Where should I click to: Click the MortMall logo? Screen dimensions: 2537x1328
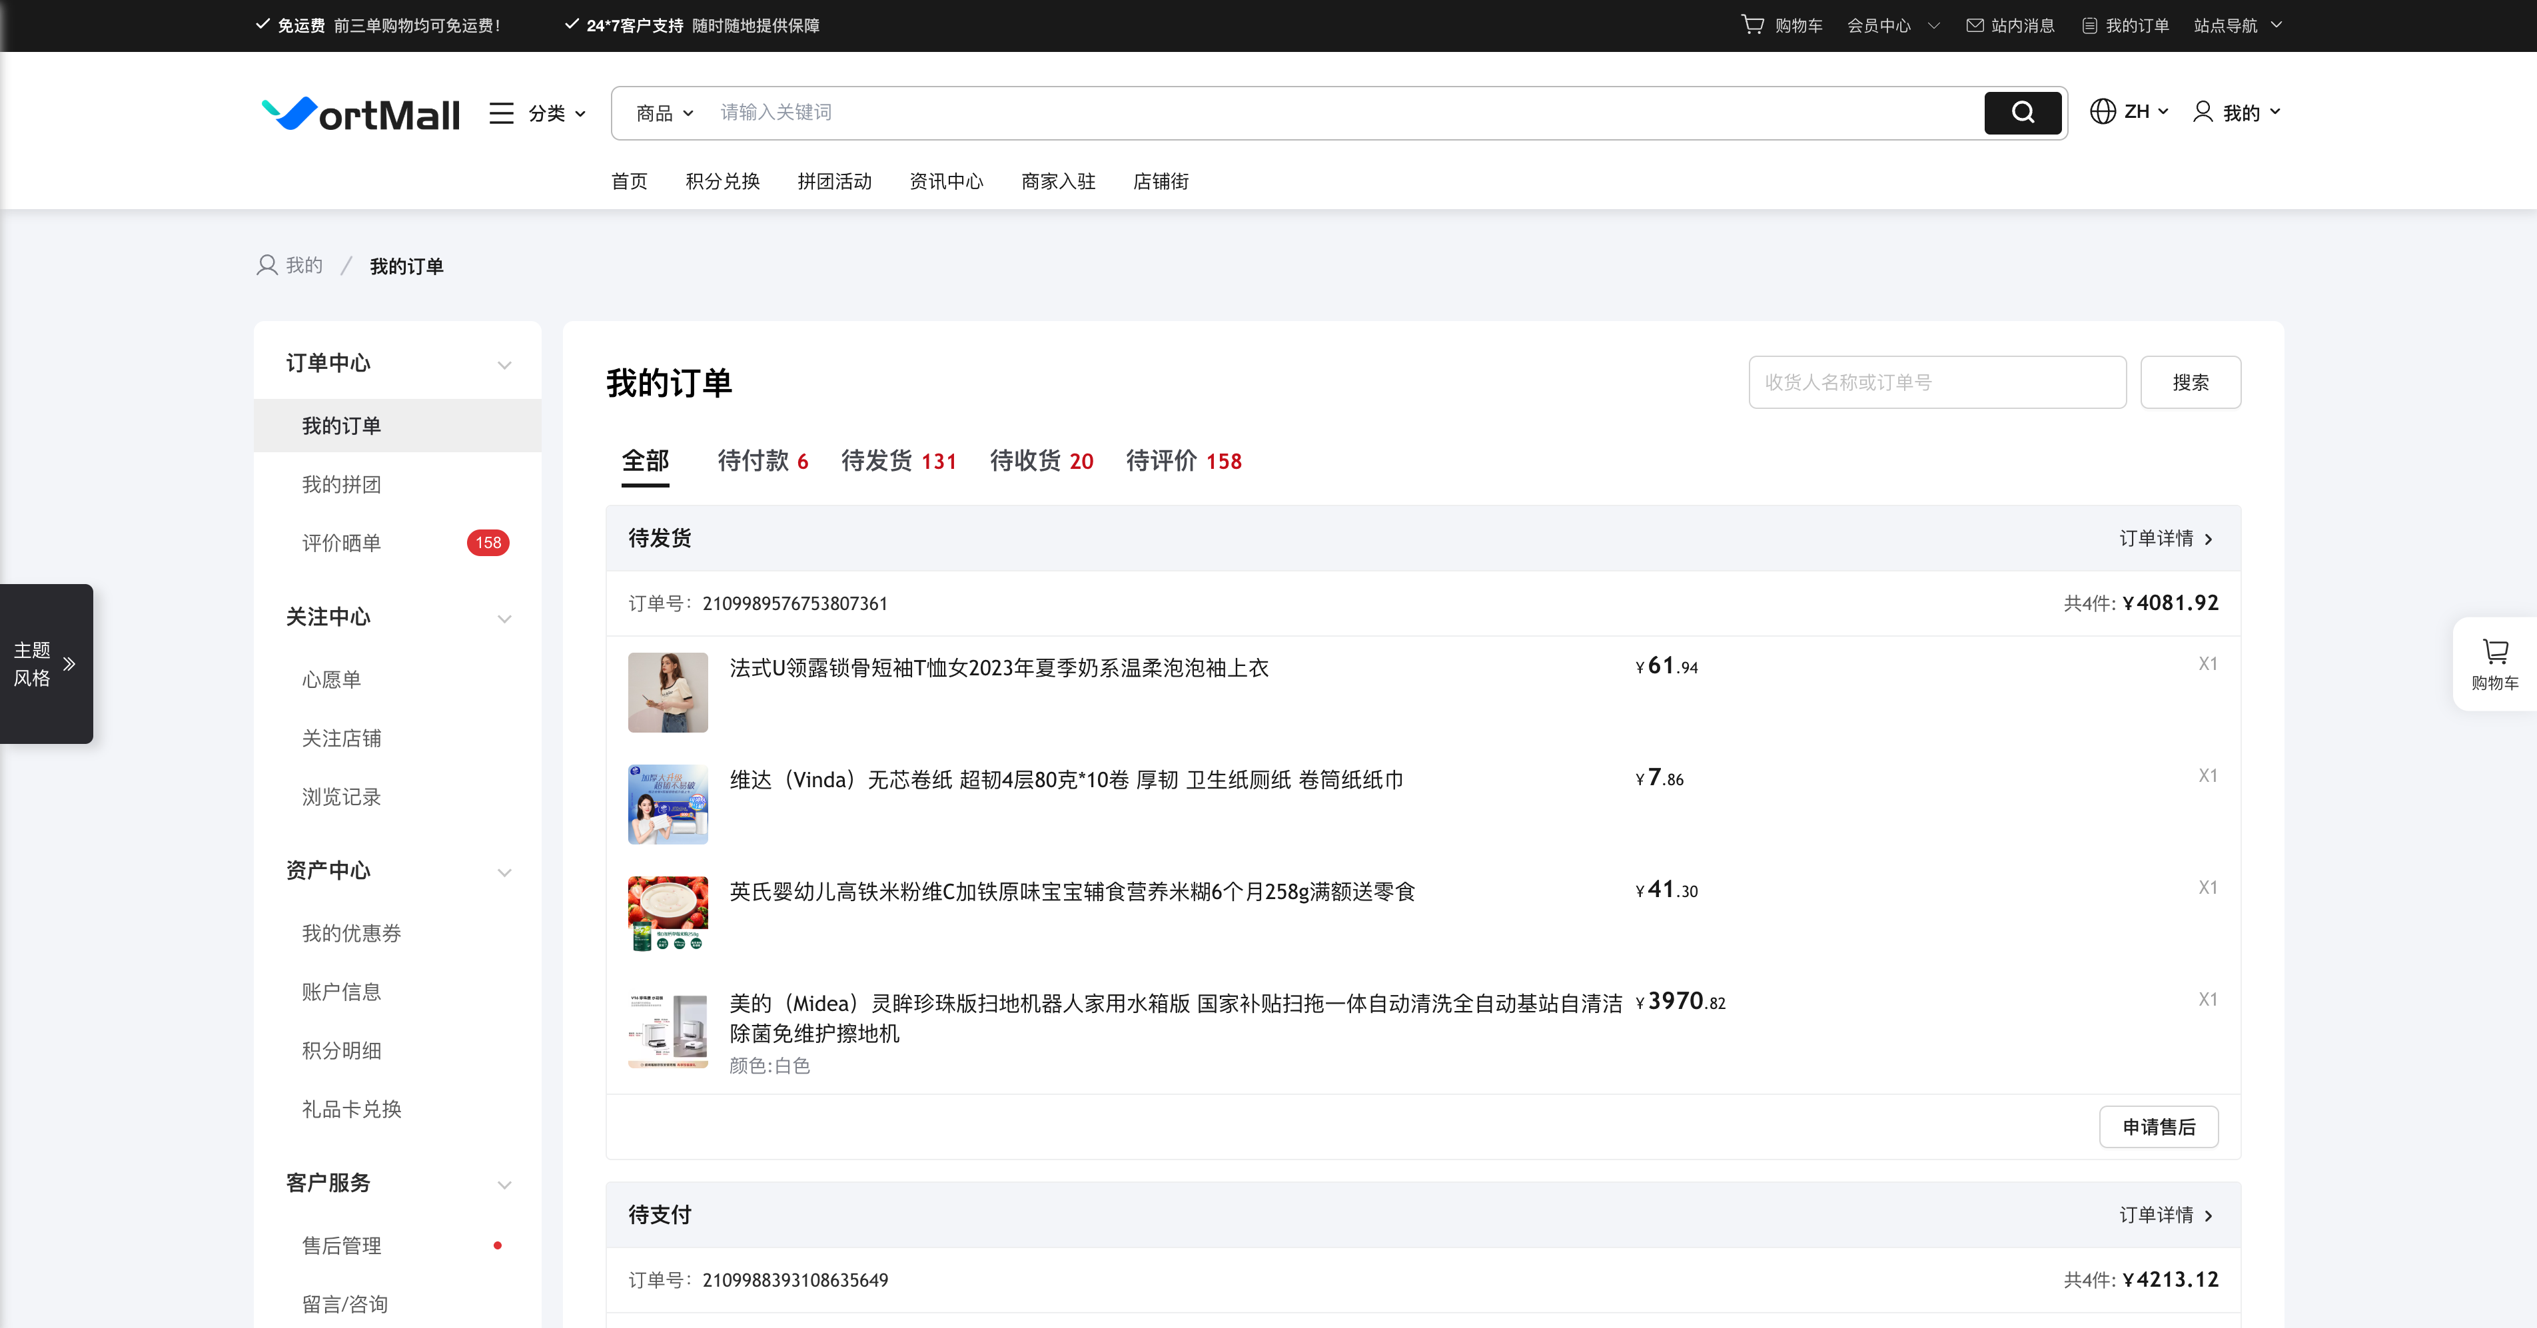click(360, 114)
